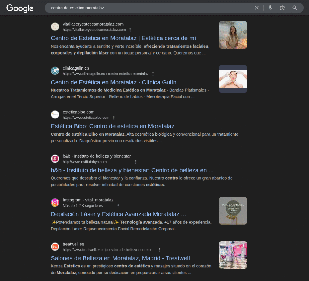
Task: Click the clinicagulin.es favicon
Action: [x=55, y=71]
